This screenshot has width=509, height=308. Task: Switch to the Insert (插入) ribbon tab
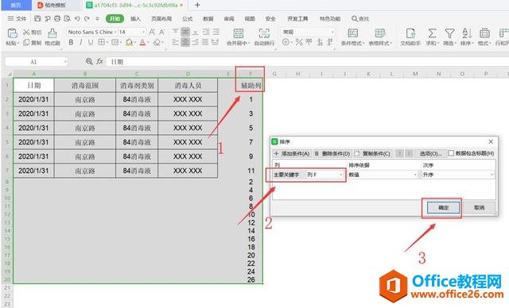click(136, 18)
